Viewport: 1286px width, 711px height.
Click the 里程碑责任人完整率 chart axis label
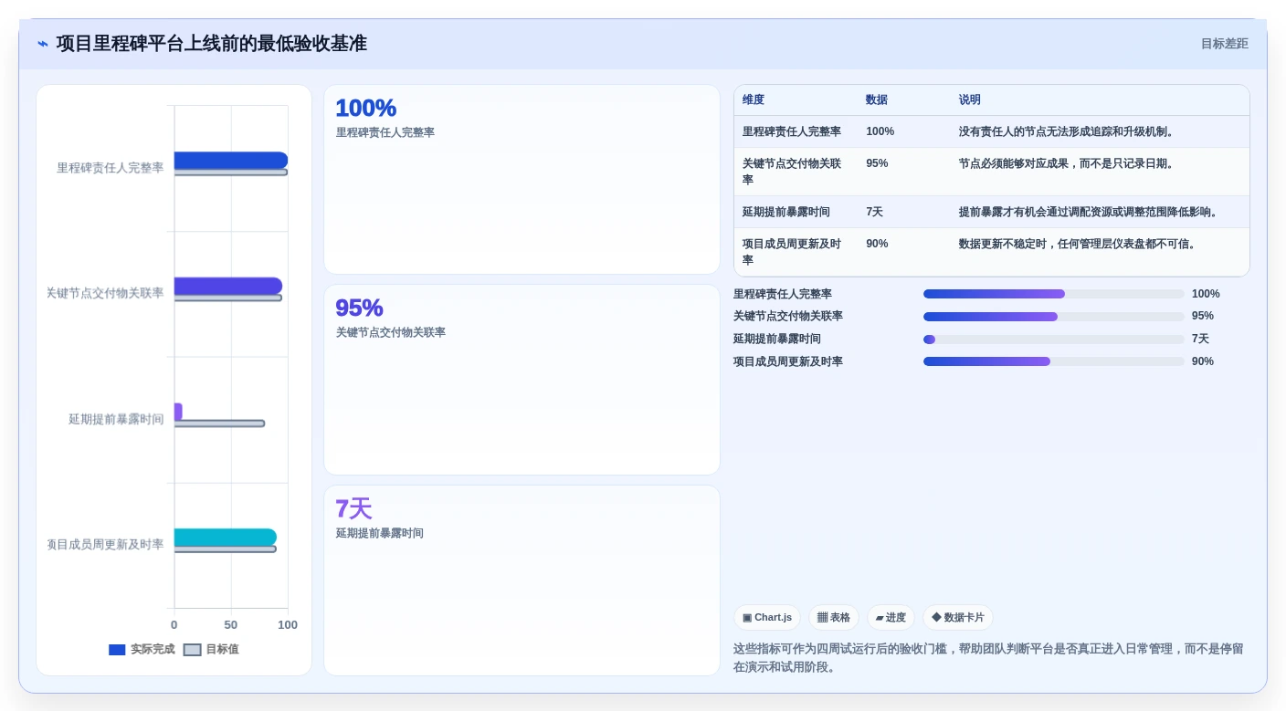[111, 168]
